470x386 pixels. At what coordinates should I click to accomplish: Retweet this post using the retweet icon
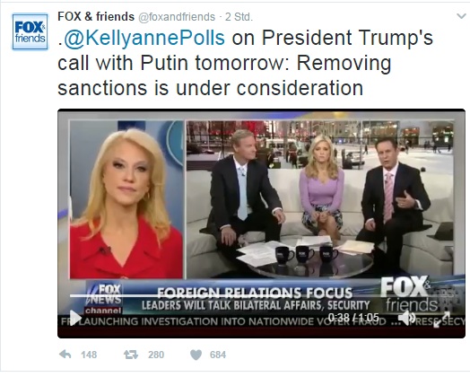click(131, 355)
